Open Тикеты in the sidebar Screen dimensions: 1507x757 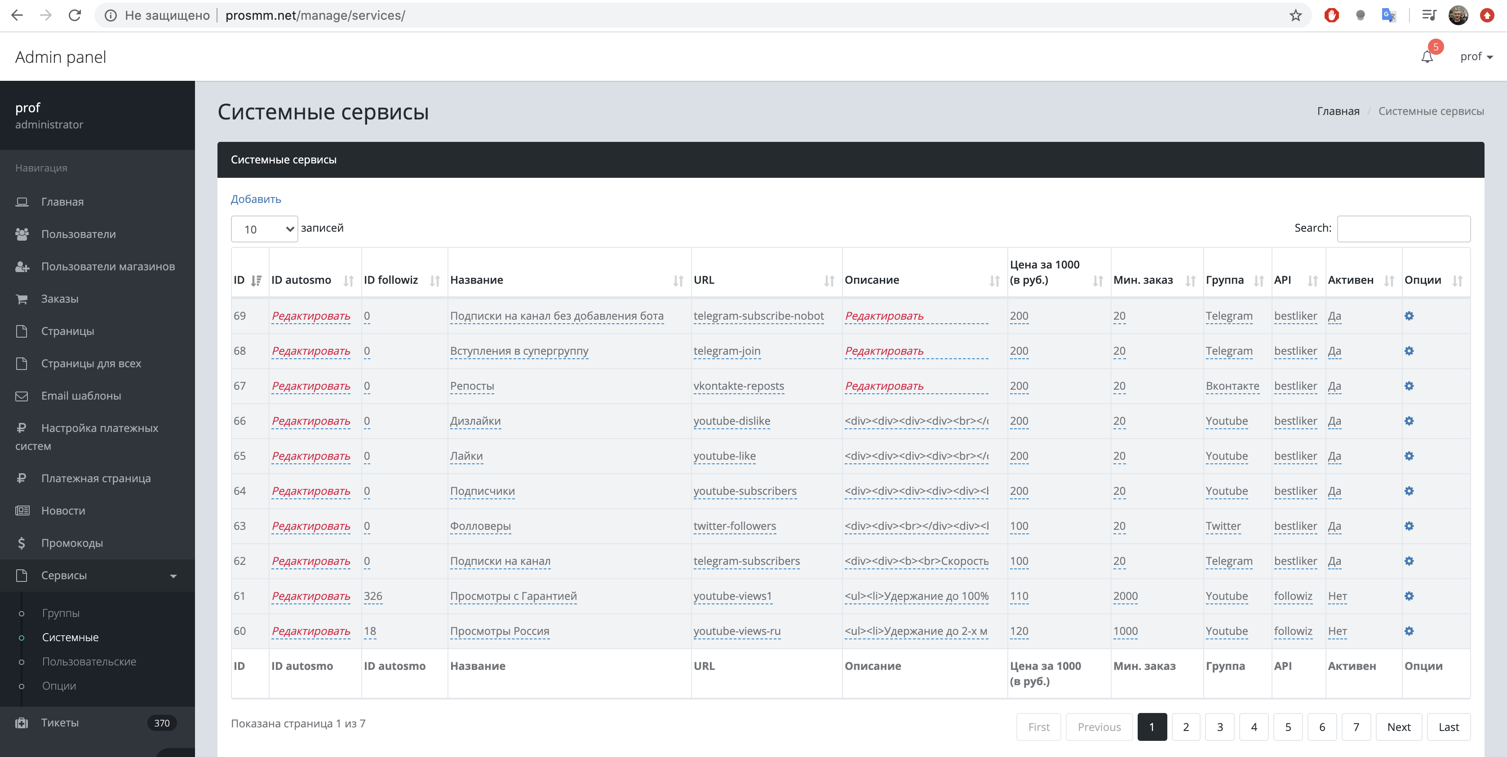60,722
